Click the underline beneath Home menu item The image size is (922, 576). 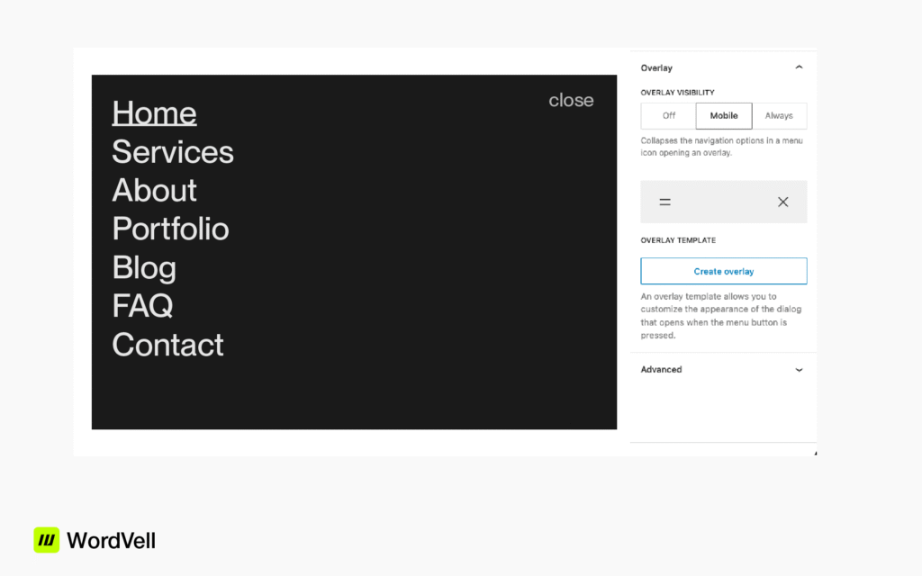(154, 126)
